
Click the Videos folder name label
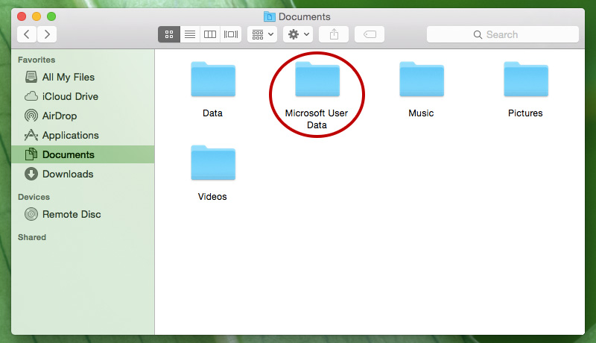tap(212, 197)
